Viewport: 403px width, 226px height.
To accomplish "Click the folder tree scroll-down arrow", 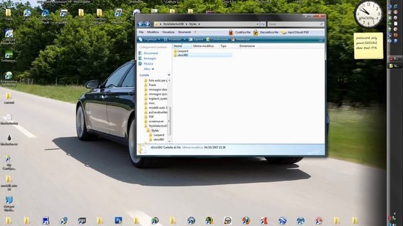I will coord(169,141).
